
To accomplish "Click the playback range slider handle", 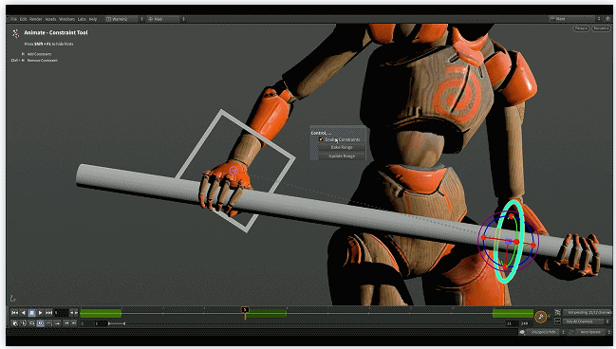I will click(117, 323).
